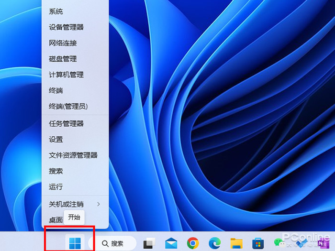This screenshot has width=335, height=251.
Task: Choose 网络连接 menu entry
Action: click(75, 43)
